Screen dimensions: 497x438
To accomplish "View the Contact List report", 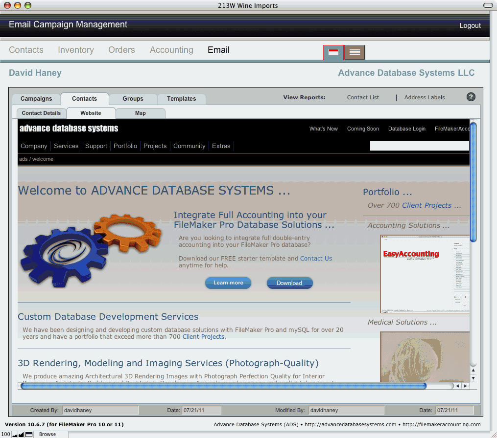I will click(x=363, y=97).
